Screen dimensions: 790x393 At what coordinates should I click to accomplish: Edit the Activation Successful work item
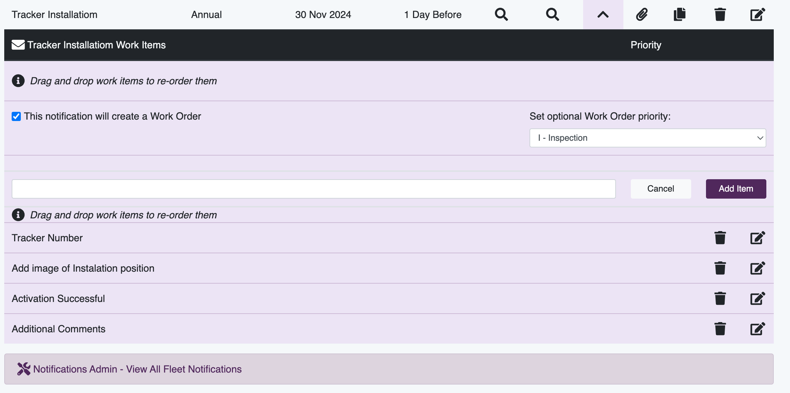pos(758,298)
